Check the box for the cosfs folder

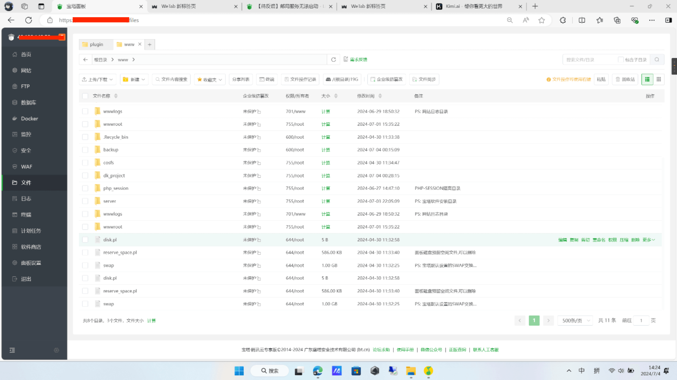point(85,163)
